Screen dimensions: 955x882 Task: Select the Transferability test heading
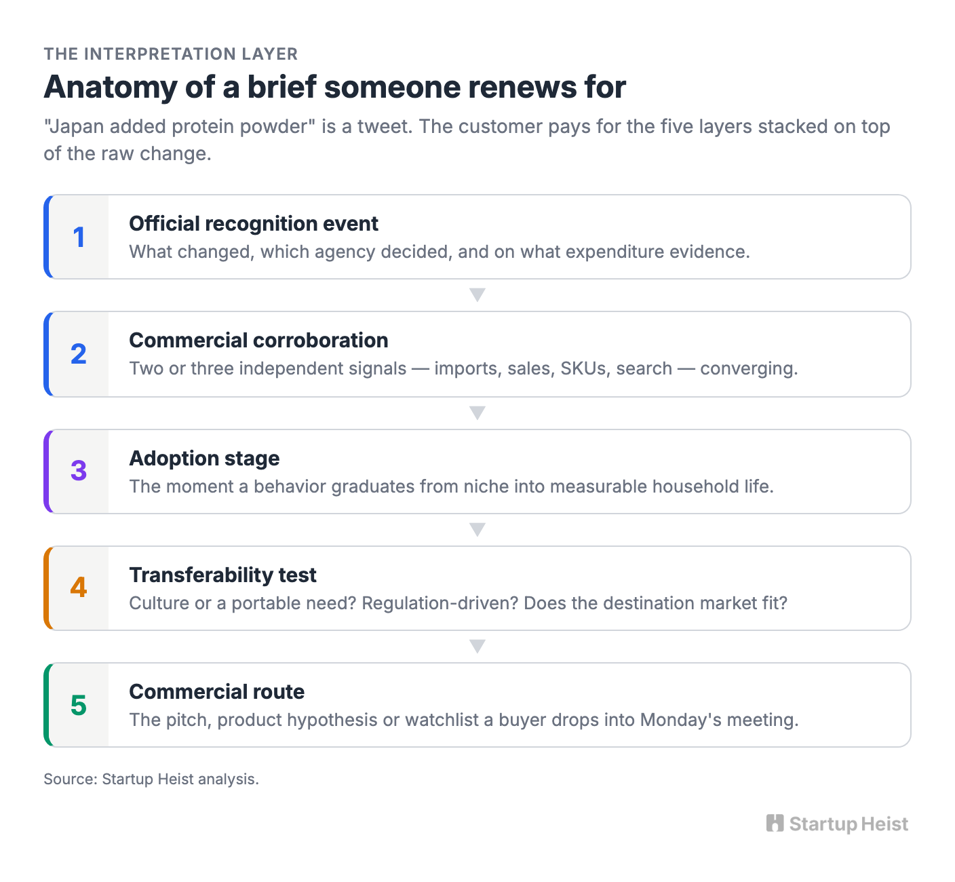click(x=222, y=575)
